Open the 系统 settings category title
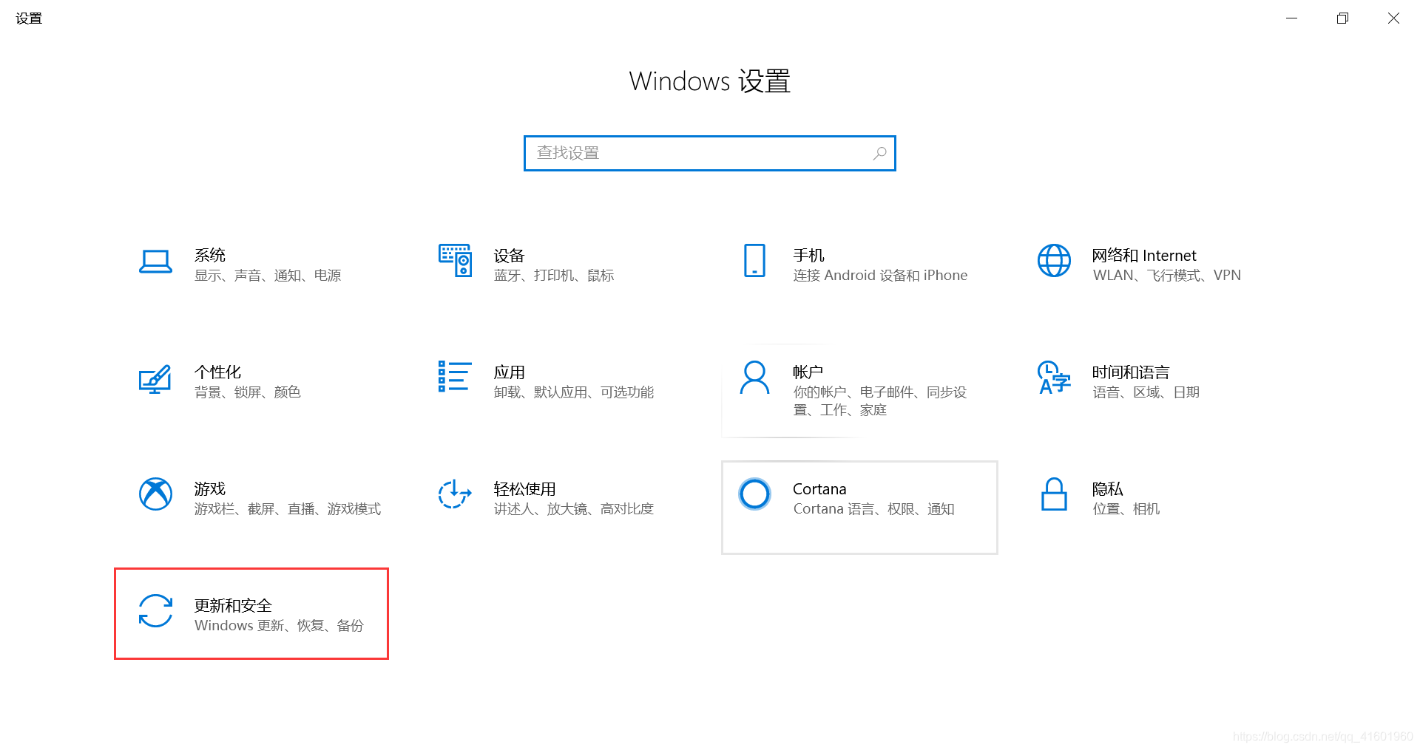The width and height of the screenshot is (1420, 750). click(x=210, y=255)
